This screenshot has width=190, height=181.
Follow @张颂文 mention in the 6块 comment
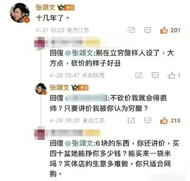coord(79,143)
